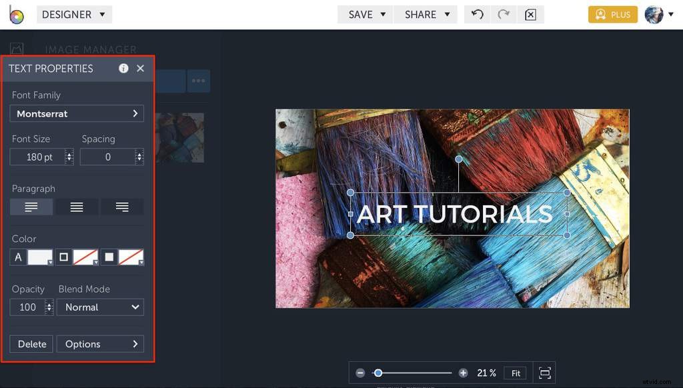Redo the last action
This screenshot has height=388, width=683.
point(503,14)
